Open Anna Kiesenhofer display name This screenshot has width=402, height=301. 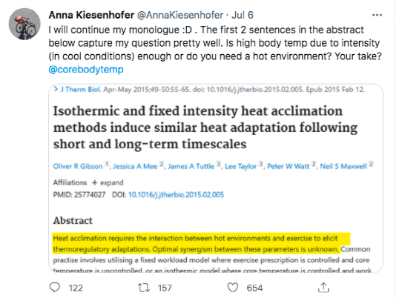click(x=91, y=15)
